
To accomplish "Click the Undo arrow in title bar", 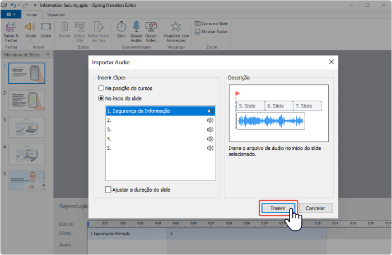I will (x=13, y=5).
